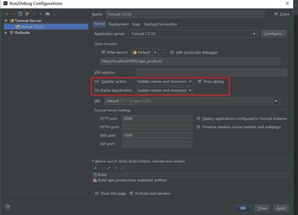Click the JMX port field
This screenshot has height=215, width=298.
(157, 136)
